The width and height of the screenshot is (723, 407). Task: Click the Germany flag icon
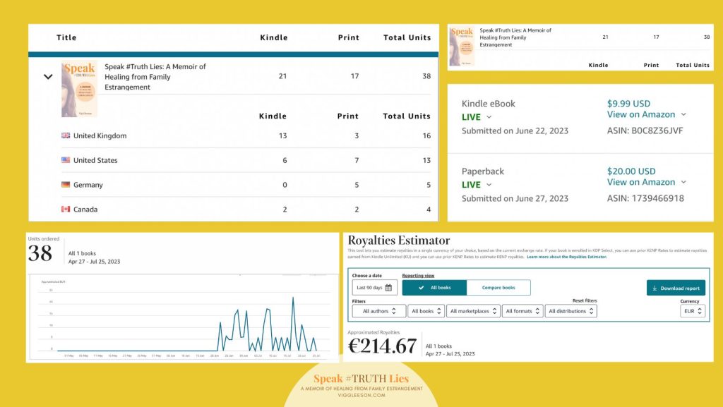pyautogui.click(x=66, y=184)
